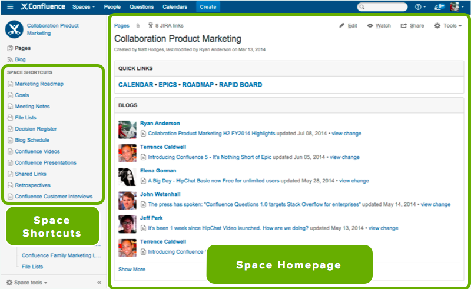
Task: Collapse the sidebar with double-chevron
Action: (99, 283)
